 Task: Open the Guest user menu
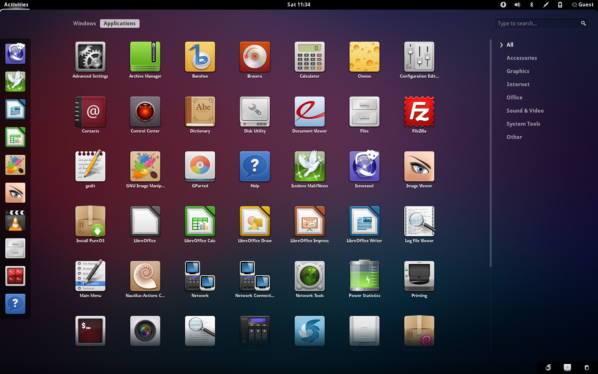click(582, 5)
